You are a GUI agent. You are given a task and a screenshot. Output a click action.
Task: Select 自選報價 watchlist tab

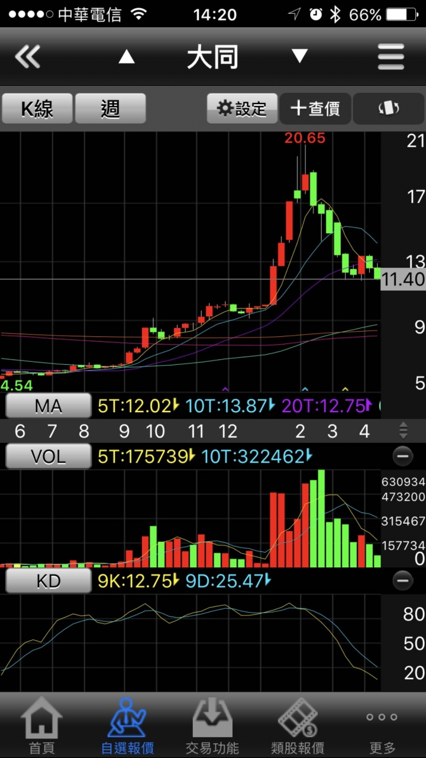click(x=127, y=725)
